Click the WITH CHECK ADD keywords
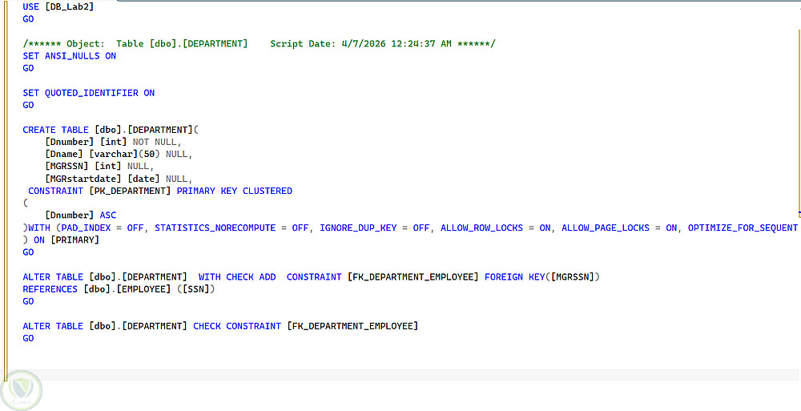 tap(237, 276)
